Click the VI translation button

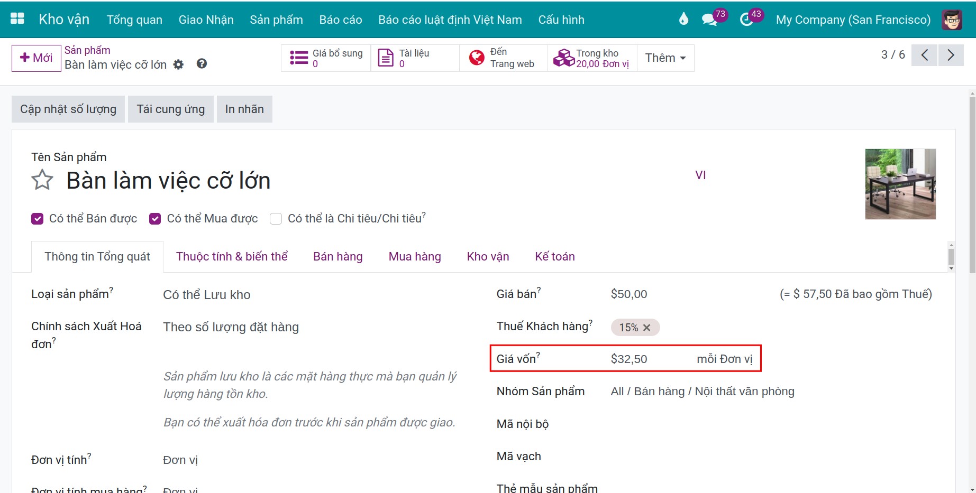tap(700, 175)
